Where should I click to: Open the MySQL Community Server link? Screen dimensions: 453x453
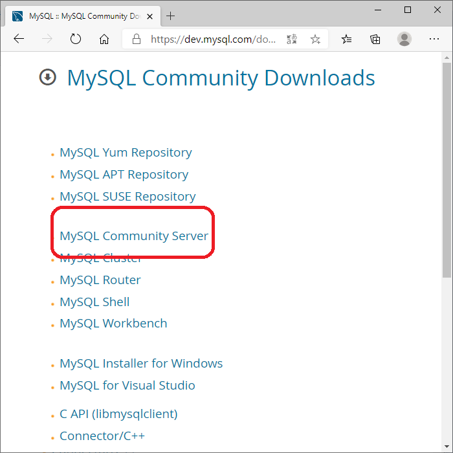coord(134,236)
